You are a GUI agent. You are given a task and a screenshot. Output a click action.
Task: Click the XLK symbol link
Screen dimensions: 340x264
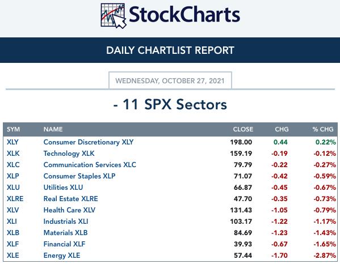tap(13, 154)
